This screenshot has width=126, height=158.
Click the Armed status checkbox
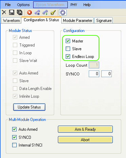coord(15,37)
